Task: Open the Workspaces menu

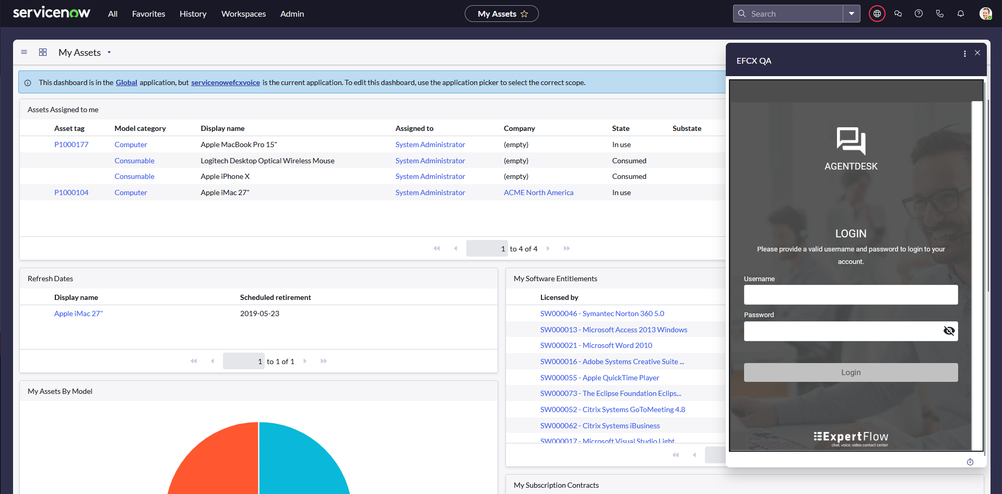Action: coord(243,14)
